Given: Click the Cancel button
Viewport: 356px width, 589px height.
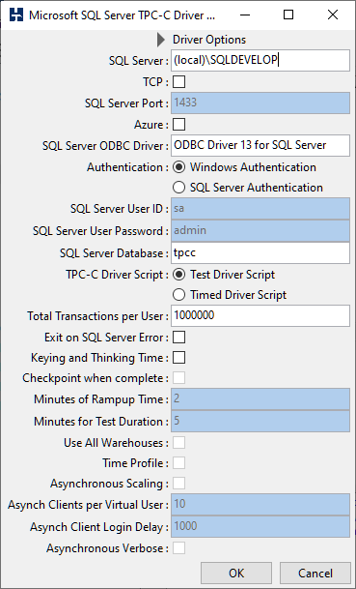Looking at the screenshot, I should pos(315,574).
